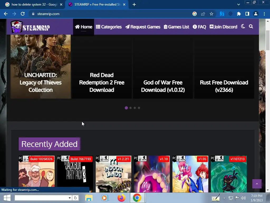Open the site search magnifier
This screenshot has width=270, height=203.
(x=251, y=26)
